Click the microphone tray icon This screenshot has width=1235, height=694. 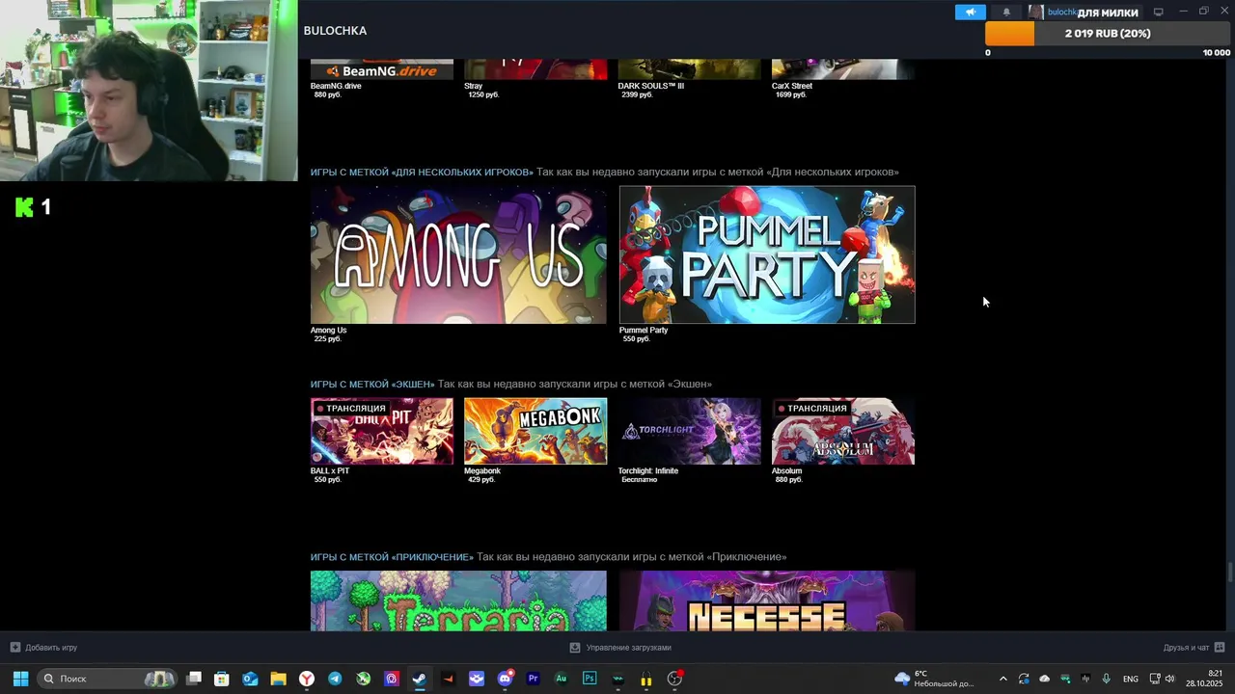click(x=1106, y=679)
